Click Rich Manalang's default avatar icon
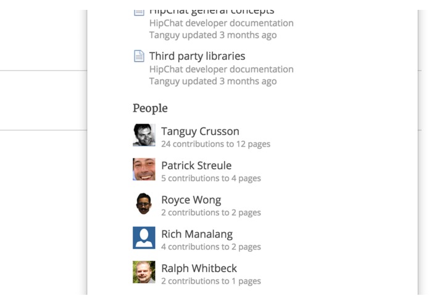429x304 pixels. (x=144, y=238)
